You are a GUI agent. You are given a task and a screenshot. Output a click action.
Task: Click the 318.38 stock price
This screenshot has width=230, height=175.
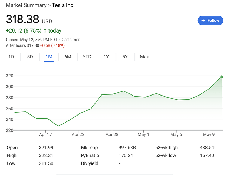tap(22, 20)
